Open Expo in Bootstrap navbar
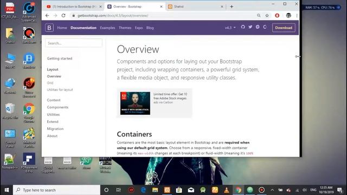Image resolution: width=347 pixels, height=195 pixels. coord(139,28)
